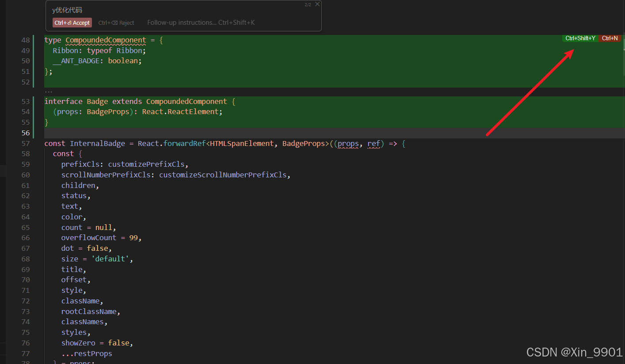The width and height of the screenshot is (625, 364).
Task: Click props parameter on line 57
Action: click(348, 143)
